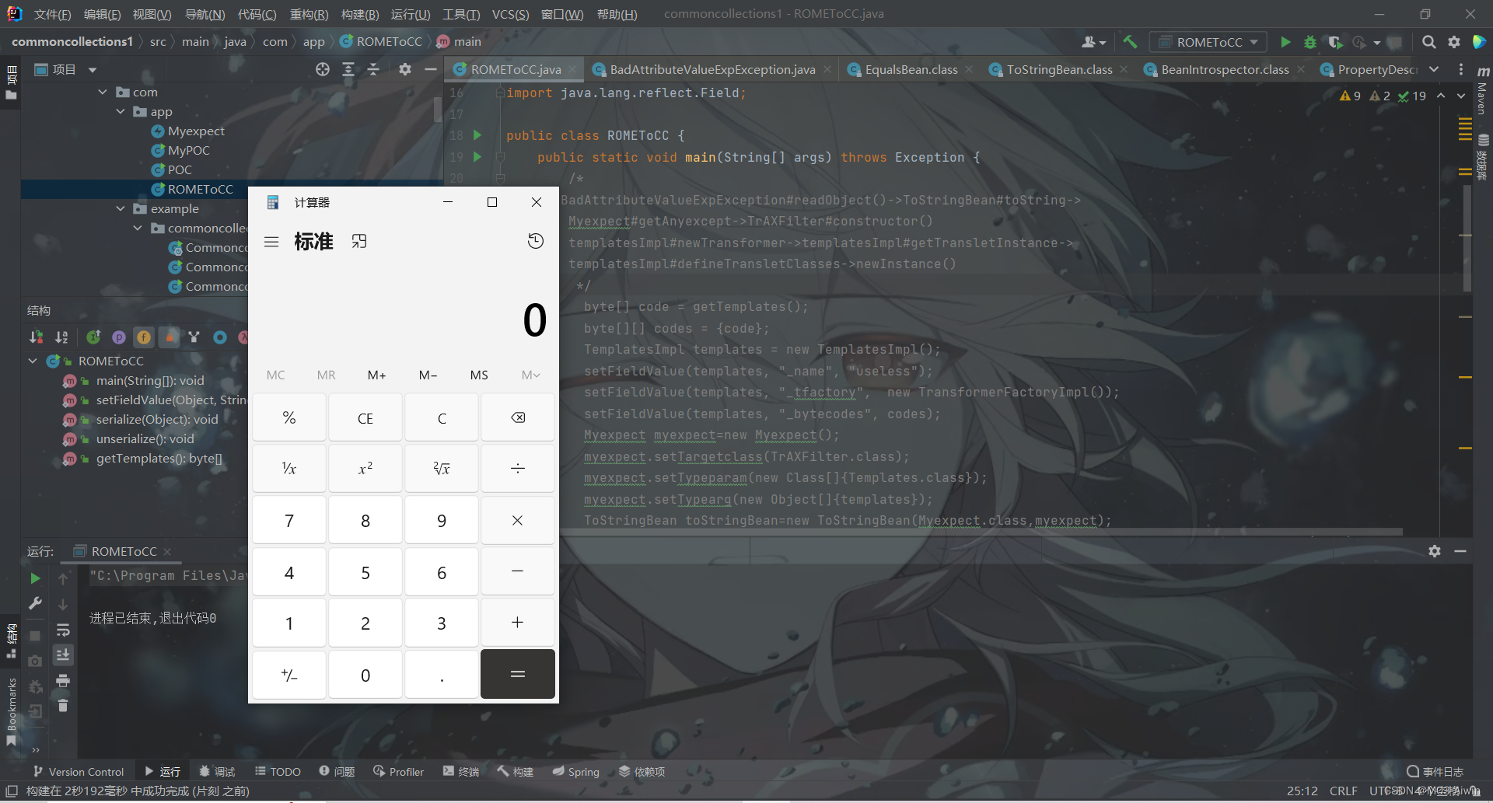The height and width of the screenshot is (803, 1493).
Task: Toggle show inherited members in structure
Action: pyautogui.click(x=93, y=337)
